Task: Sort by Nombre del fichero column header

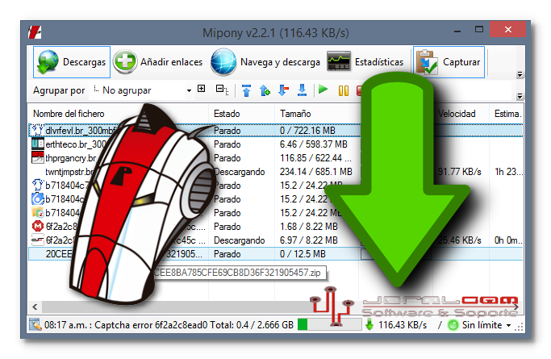Action: (69, 114)
